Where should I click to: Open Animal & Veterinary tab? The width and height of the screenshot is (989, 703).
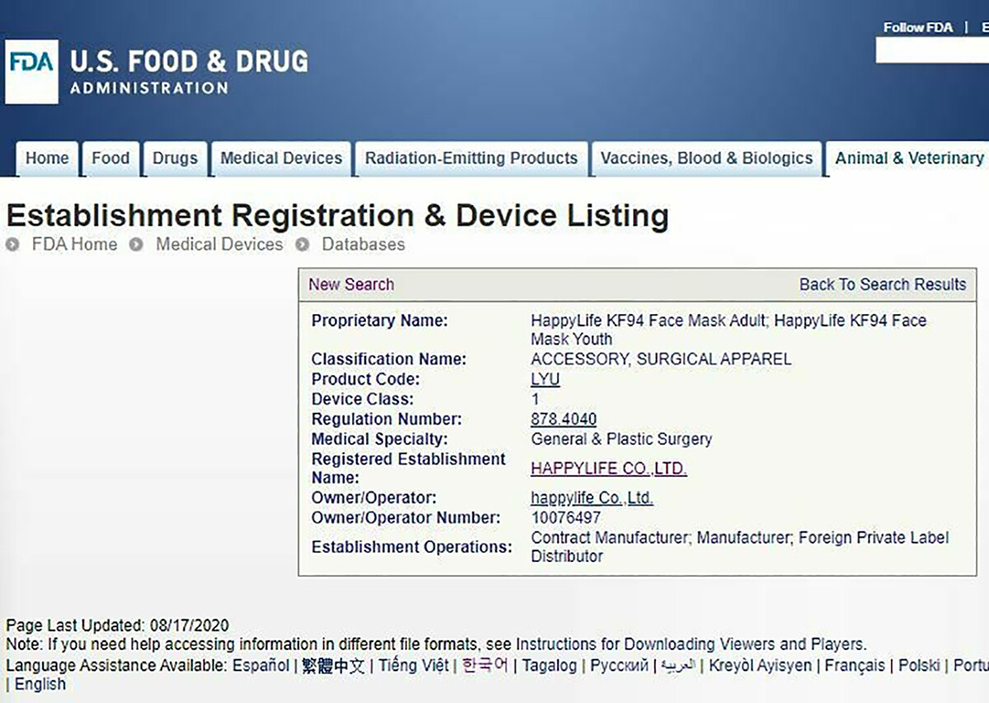pyautogui.click(x=908, y=158)
